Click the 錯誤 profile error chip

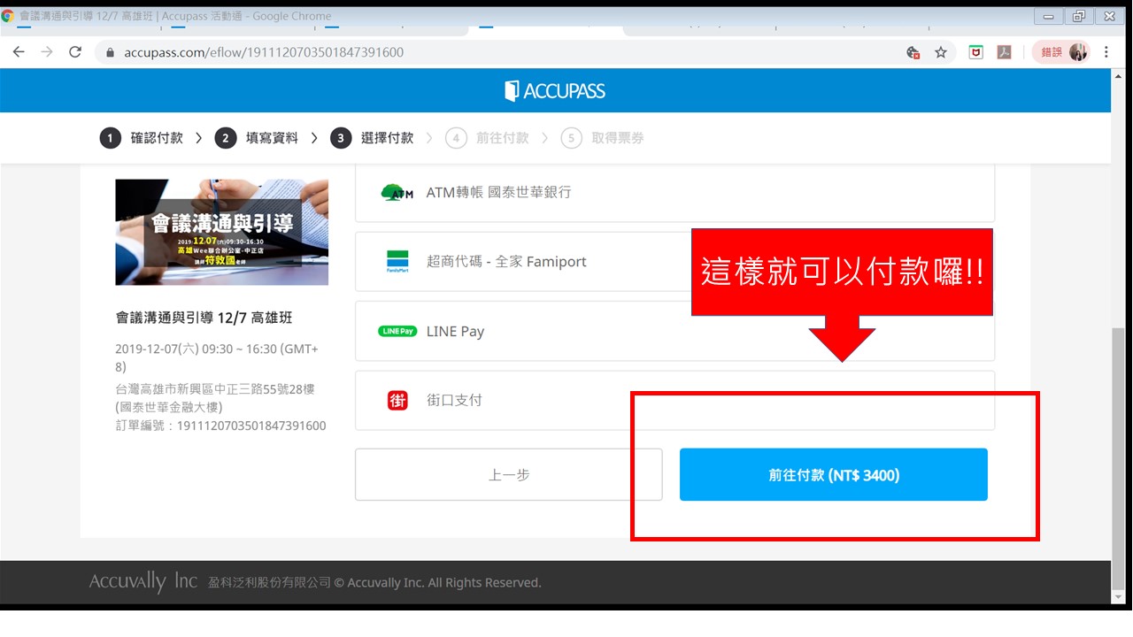click(x=1060, y=52)
